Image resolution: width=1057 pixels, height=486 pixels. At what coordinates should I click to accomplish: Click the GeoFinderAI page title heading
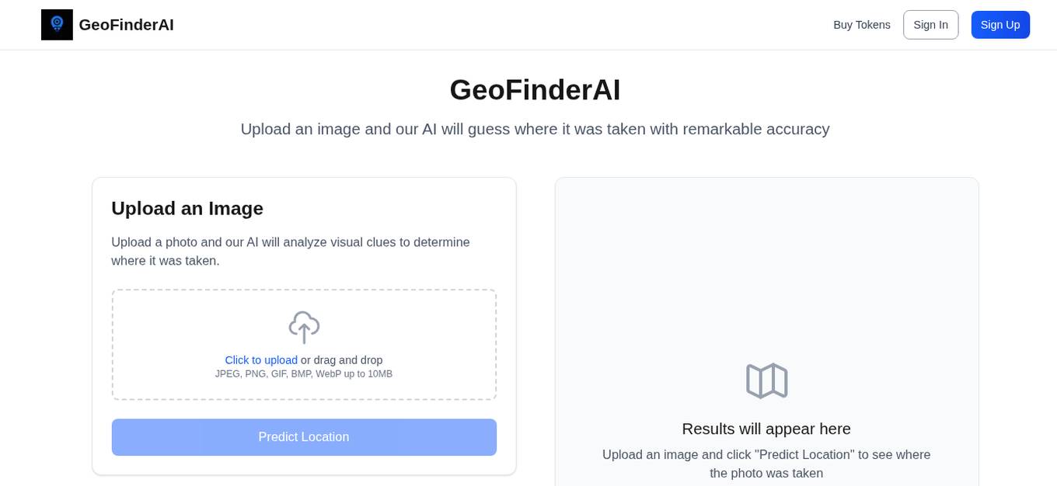[x=534, y=89]
